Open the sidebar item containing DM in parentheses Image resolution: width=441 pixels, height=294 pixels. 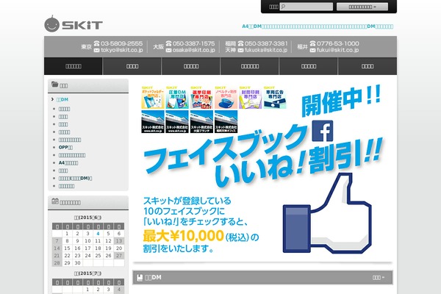[76, 179]
